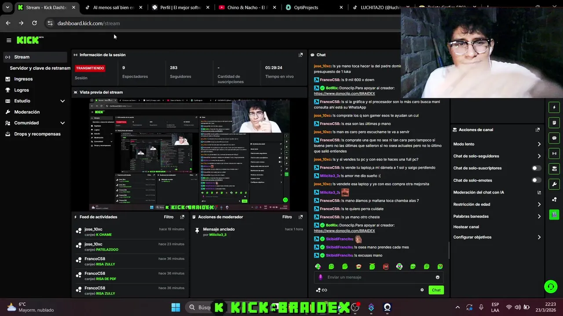Open chat settings gear
This screenshot has height=316, width=563.
[x=422, y=290]
